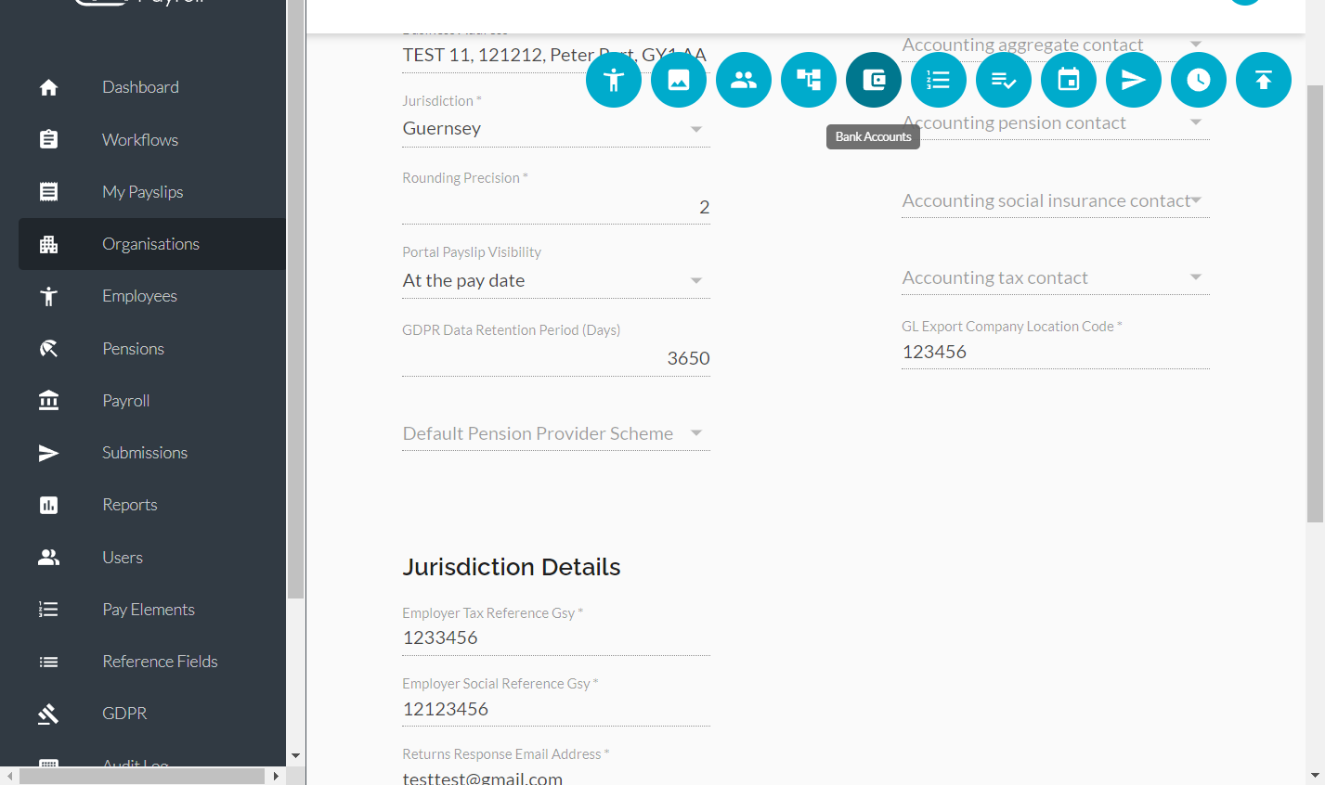
Task: Open Accounting aggregate contact dropdown
Action: [1056, 45]
